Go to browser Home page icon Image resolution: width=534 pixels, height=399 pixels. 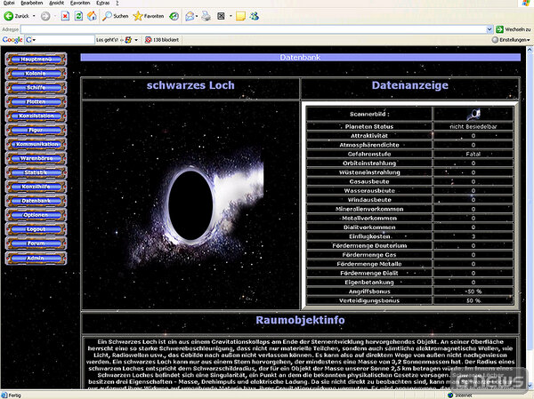click(92, 16)
